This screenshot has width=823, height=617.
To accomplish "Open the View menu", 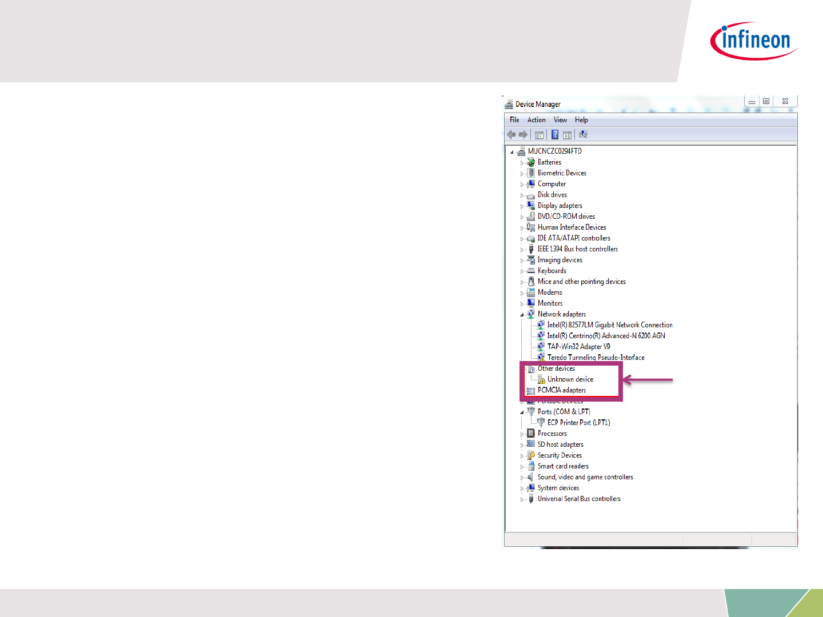I will (560, 120).
